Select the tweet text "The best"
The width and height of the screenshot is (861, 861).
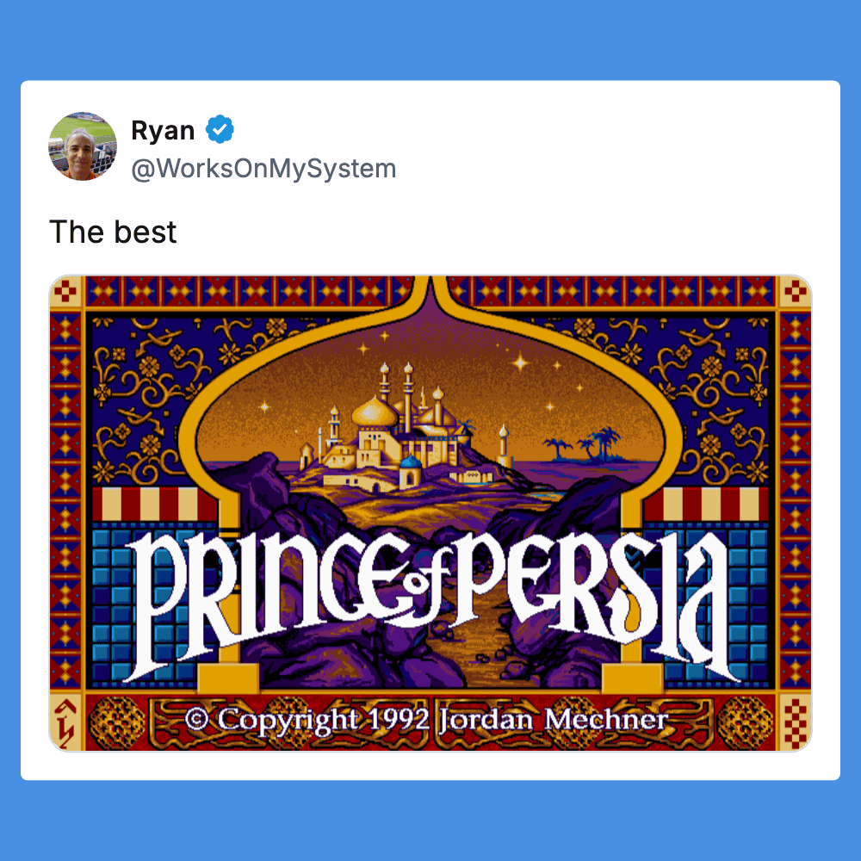pos(113,232)
